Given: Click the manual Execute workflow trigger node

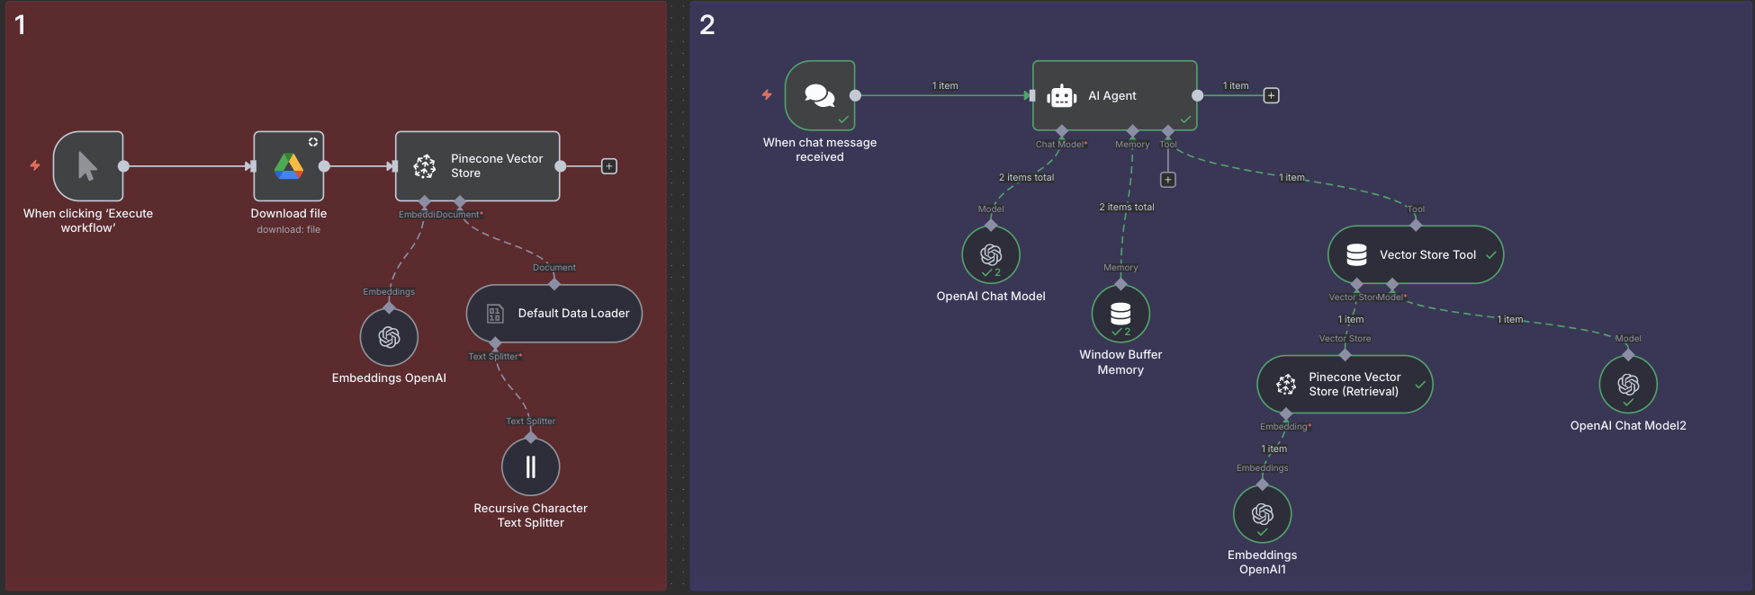Looking at the screenshot, I should pos(88,166).
